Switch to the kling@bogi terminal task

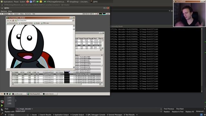(78, 2)
